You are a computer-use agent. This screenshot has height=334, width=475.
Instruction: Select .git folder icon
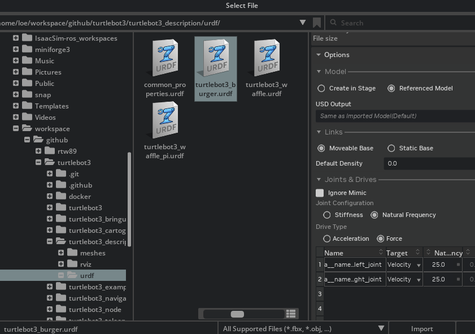coord(61,173)
